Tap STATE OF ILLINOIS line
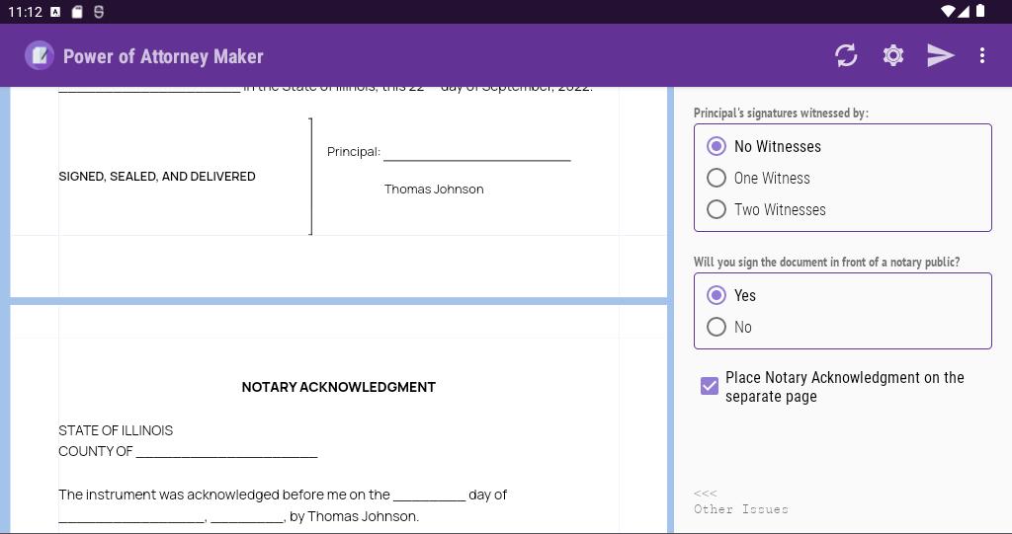 point(116,430)
